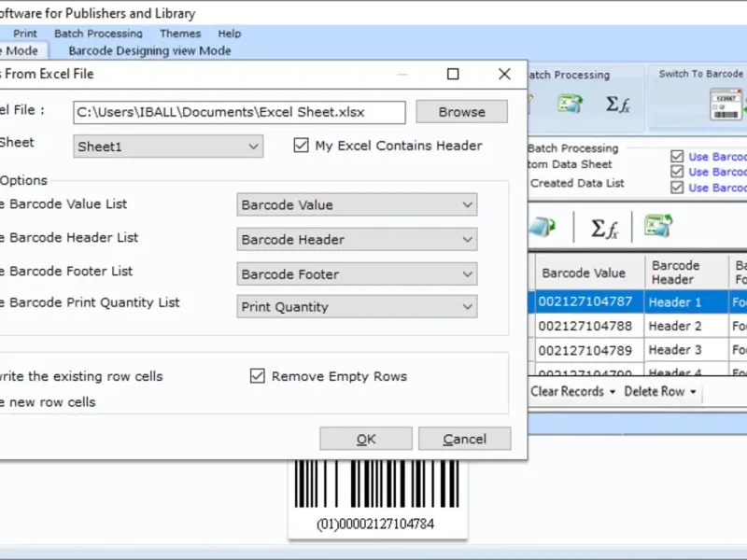Toggle My Excel Contains Header checkbox

(x=301, y=146)
